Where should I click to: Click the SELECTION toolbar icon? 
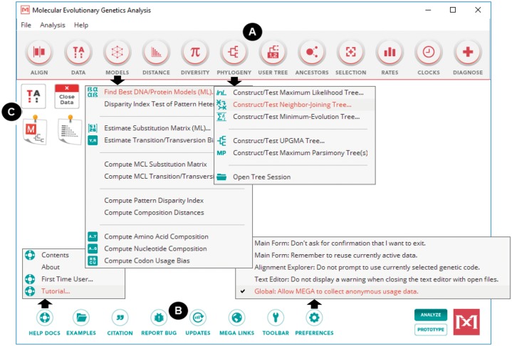[350, 52]
